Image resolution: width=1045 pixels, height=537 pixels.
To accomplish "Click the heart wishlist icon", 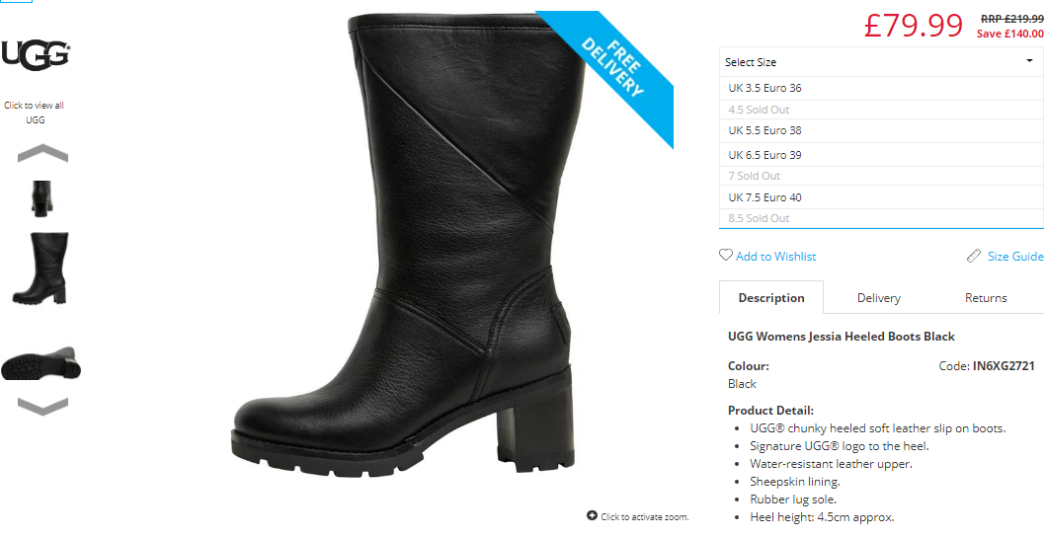I will 726,256.
